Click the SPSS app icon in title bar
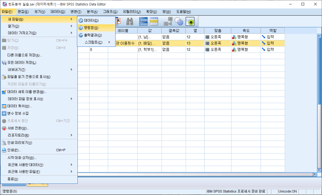 click(x=4, y=4)
